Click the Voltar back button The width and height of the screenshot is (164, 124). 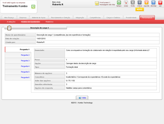point(82,98)
